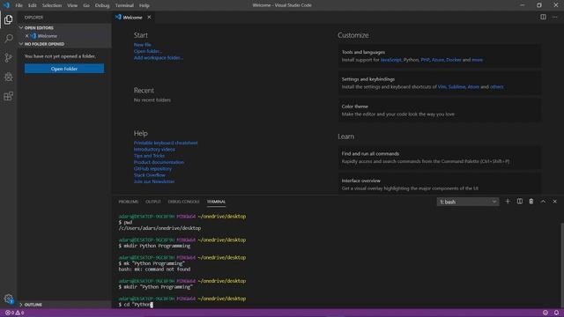This screenshot has height=317, width=564.
Task: Open notifications bell in status bar
Action: (x=556, y=313)
